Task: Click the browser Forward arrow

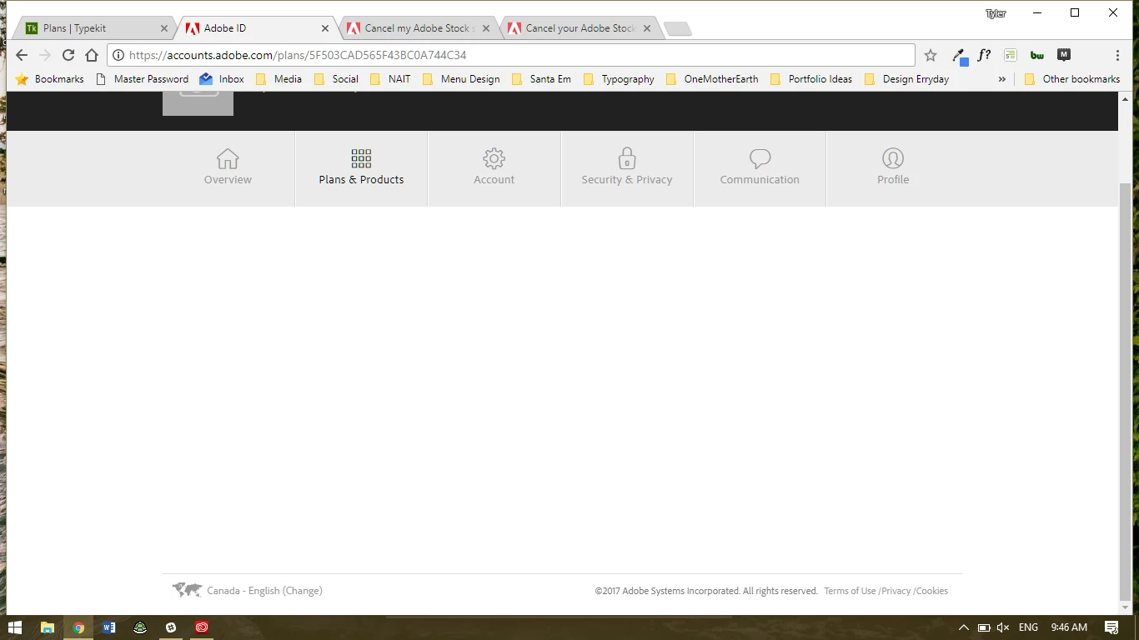Action: [45, 55]
